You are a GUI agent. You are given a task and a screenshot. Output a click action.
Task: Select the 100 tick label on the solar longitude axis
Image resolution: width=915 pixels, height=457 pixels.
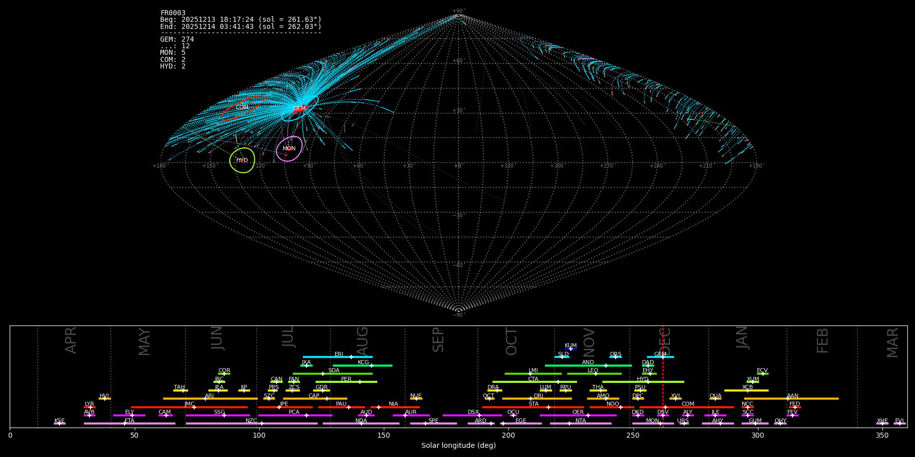[259, 435]
